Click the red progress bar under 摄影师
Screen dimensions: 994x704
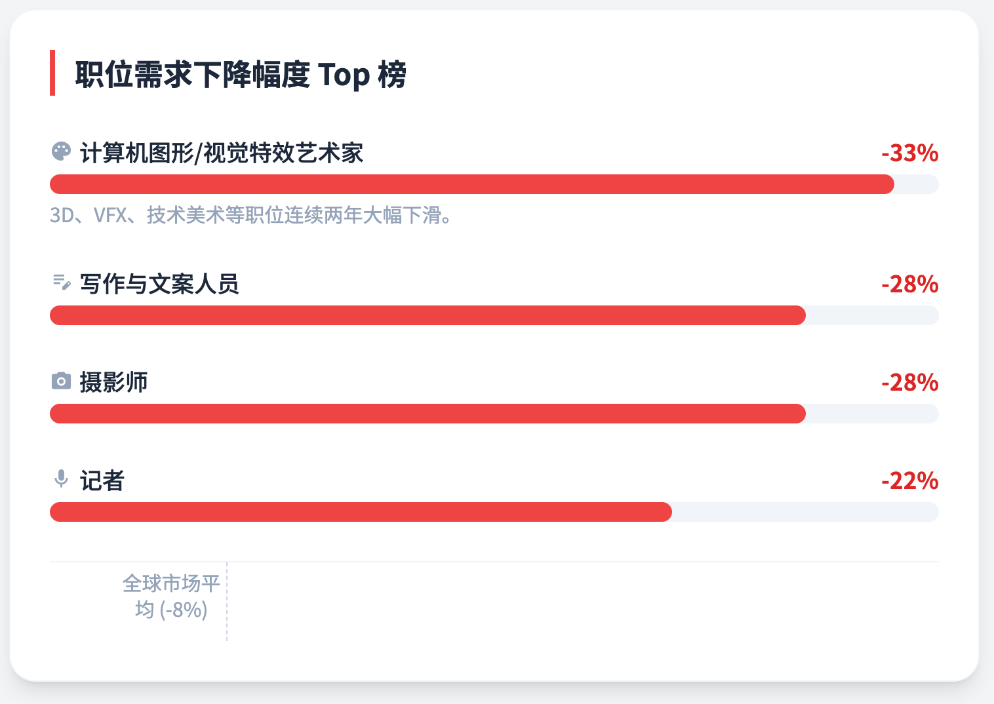(427, 414)
